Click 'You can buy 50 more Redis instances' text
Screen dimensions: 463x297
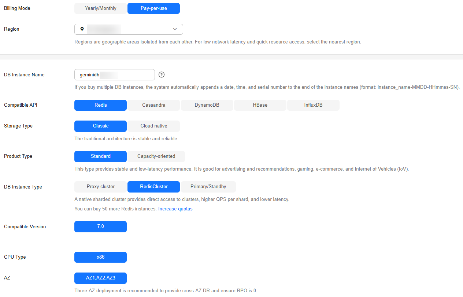[x=115, y=209]
